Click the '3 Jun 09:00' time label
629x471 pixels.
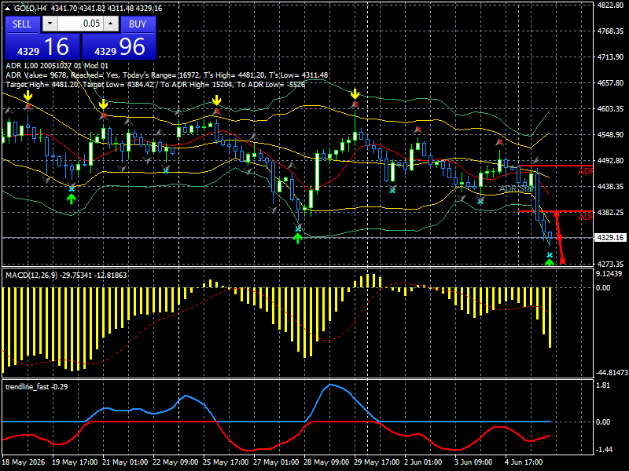pyautogui.click(x=473, y=462)
